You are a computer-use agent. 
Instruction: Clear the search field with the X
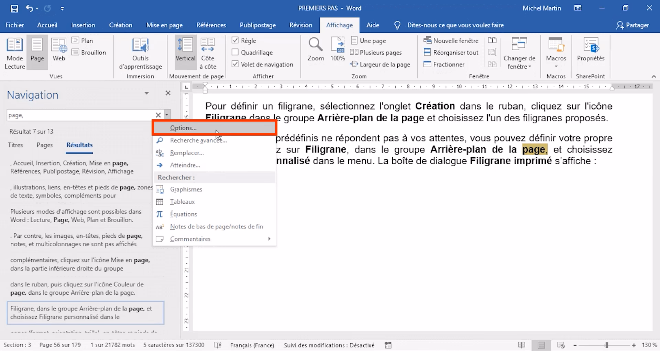pyautogui.click(x=158, y=115)
